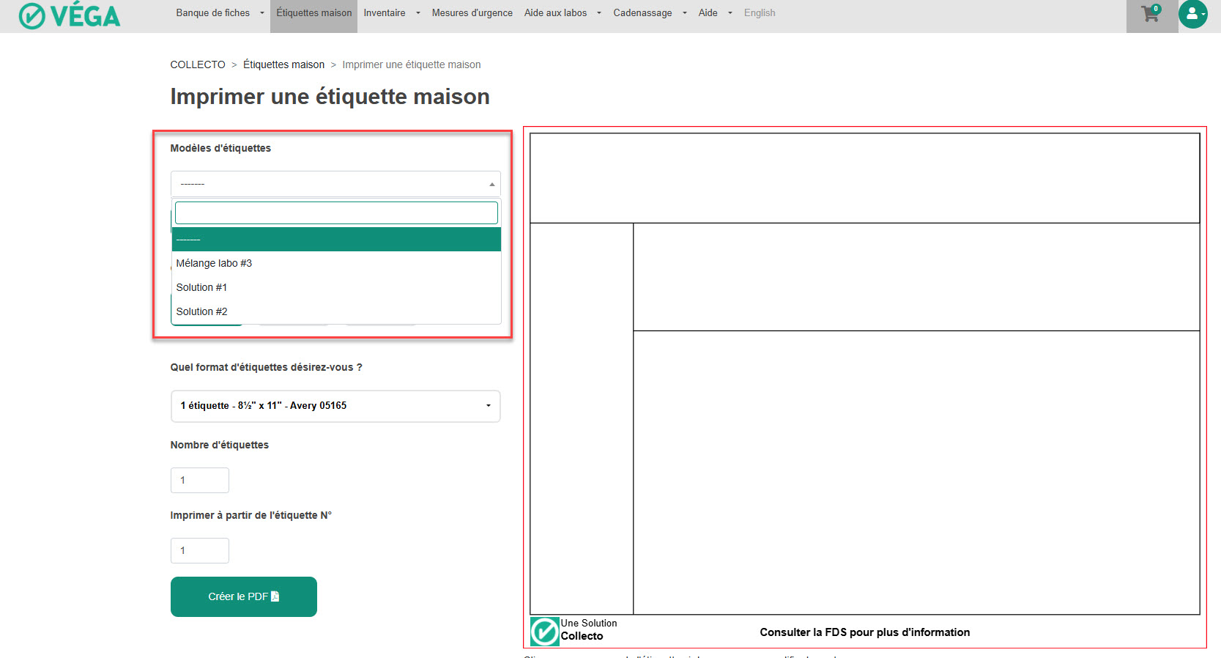Click the template search box
The image size is (1221, 658).
336,213
